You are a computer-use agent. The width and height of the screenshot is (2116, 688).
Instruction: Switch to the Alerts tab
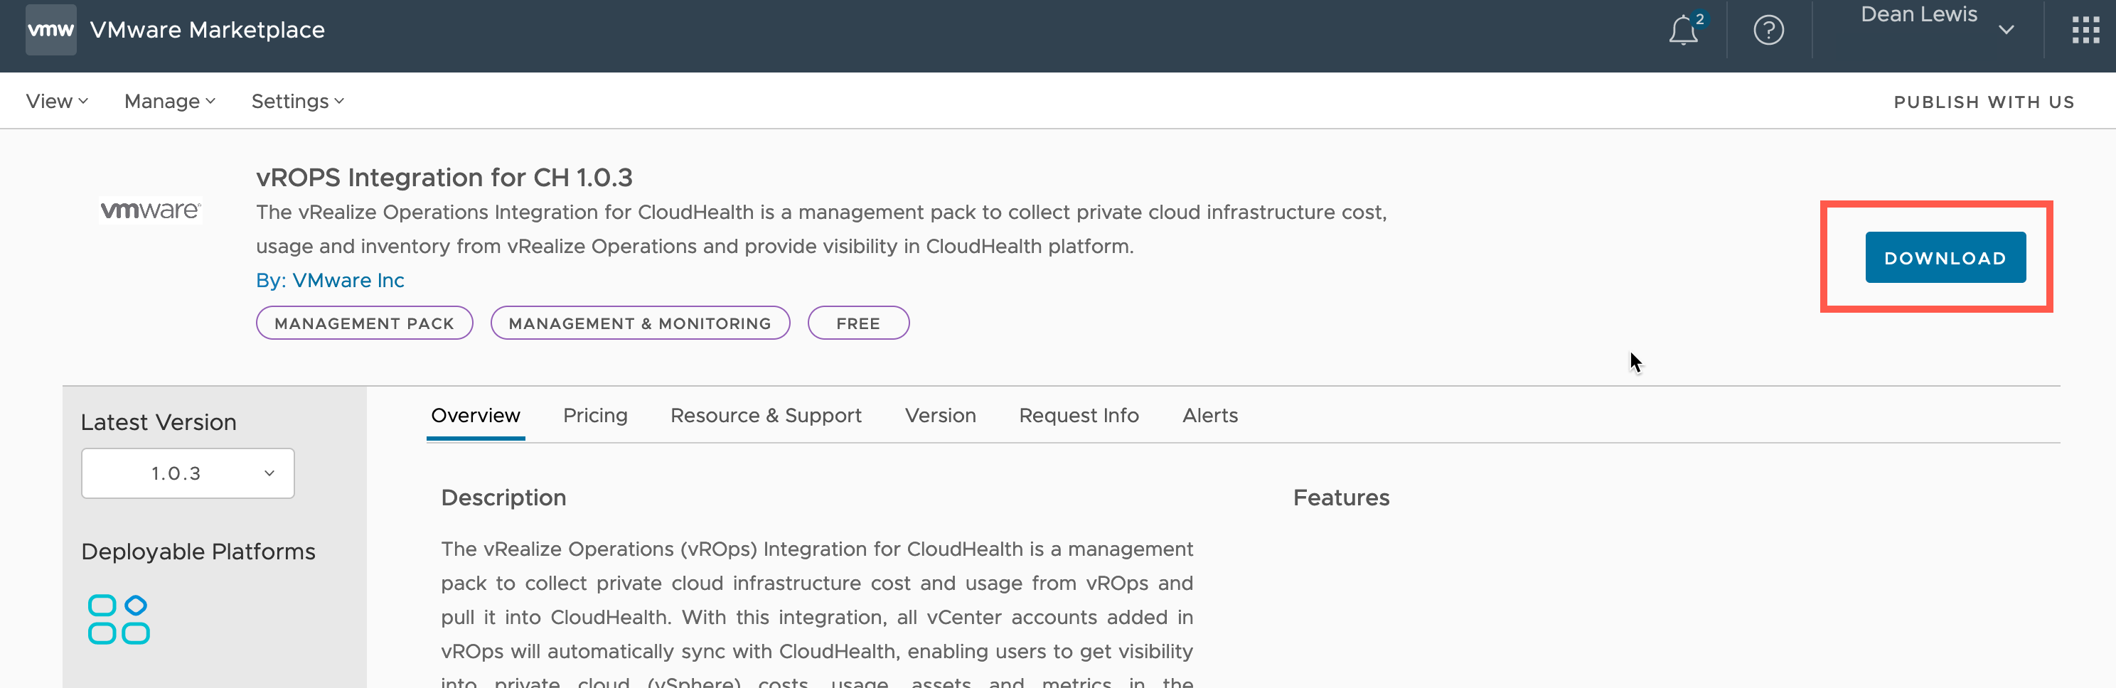coord(1209,415)
